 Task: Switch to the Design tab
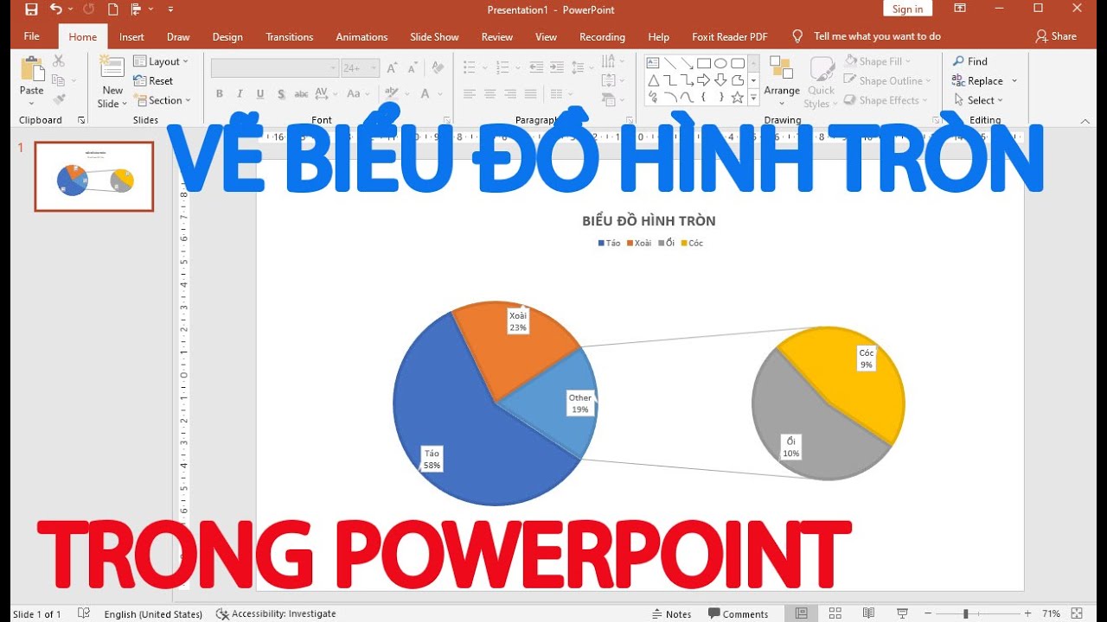227,36
